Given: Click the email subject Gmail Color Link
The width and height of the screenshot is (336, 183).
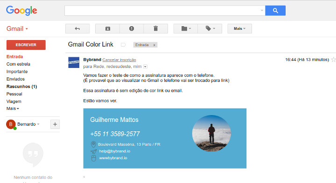Looking at the screenshot, I should tap(91, 44).
